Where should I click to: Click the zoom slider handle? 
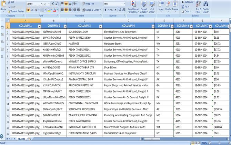pyautogui.click(x=219, y=143)
